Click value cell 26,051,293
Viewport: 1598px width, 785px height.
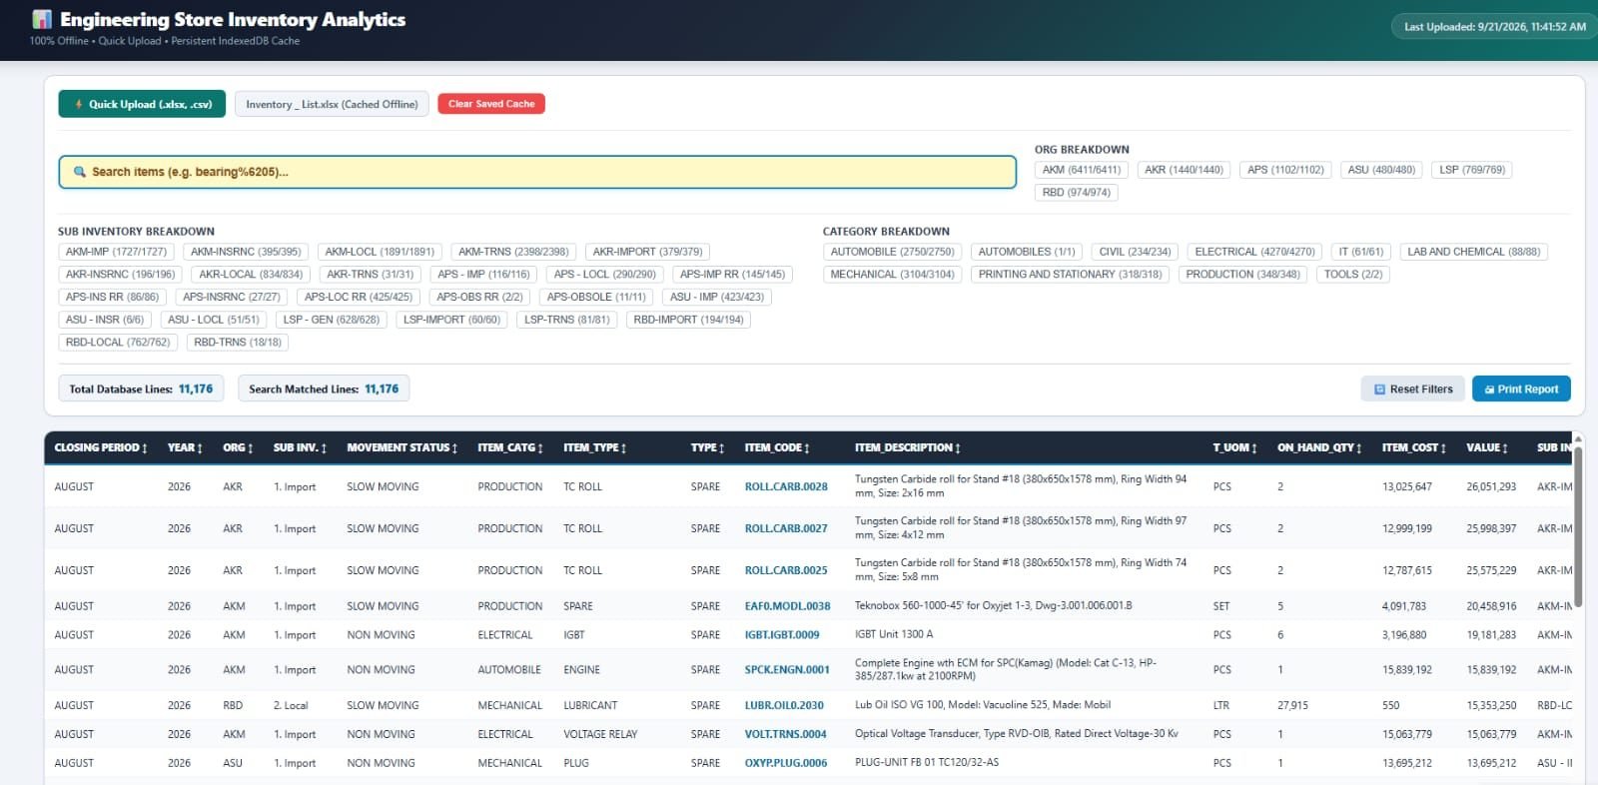pos(1491,486)
